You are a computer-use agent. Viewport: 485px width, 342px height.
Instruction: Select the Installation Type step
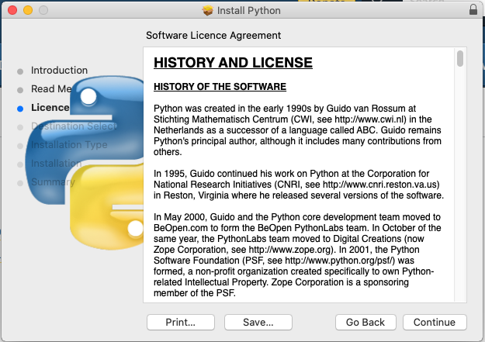(69, 145)
